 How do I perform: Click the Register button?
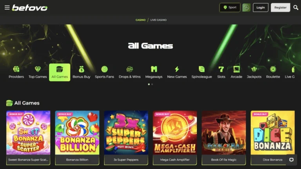coord(281,7)
